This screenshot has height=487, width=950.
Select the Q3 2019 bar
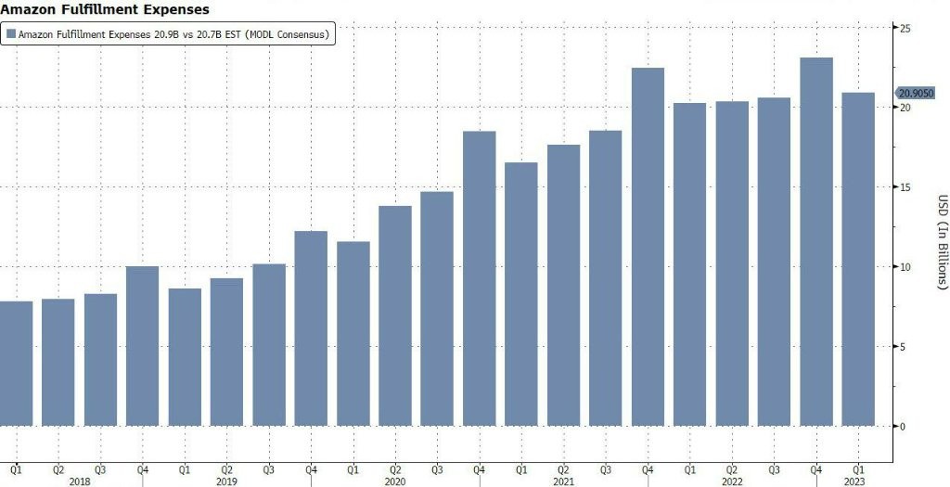click(x=269, y=345)
